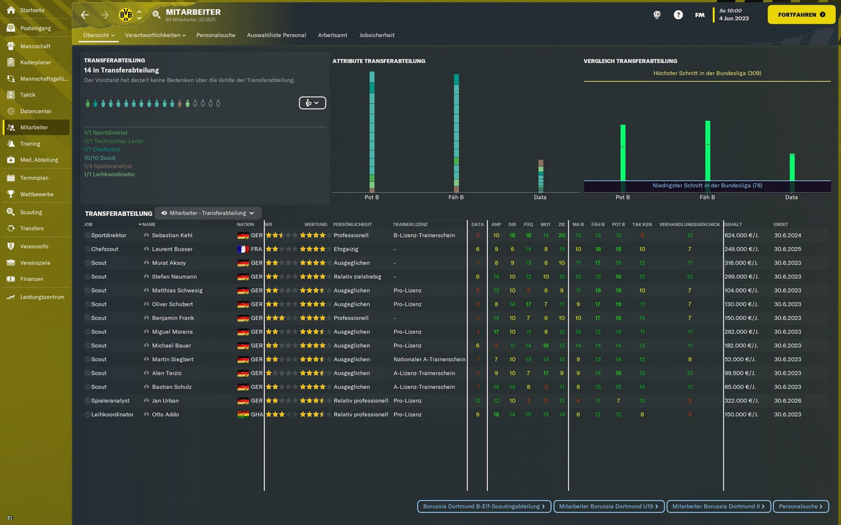Sort table by Gehalt column
This screenshot has width=841, height=525.
[x=733, y=224]
